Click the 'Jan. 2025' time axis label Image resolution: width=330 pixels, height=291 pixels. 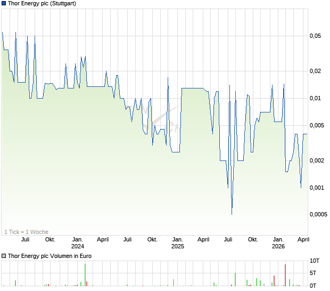tap(178, 242)
